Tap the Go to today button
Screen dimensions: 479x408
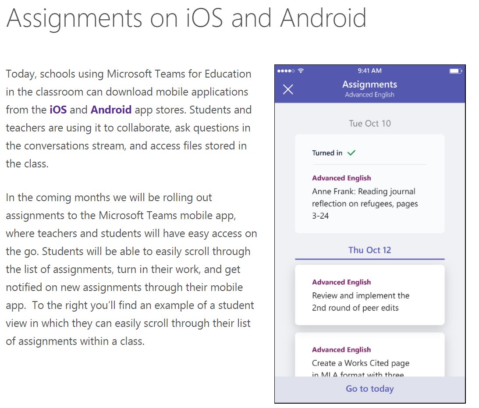[x=369, y=389]
